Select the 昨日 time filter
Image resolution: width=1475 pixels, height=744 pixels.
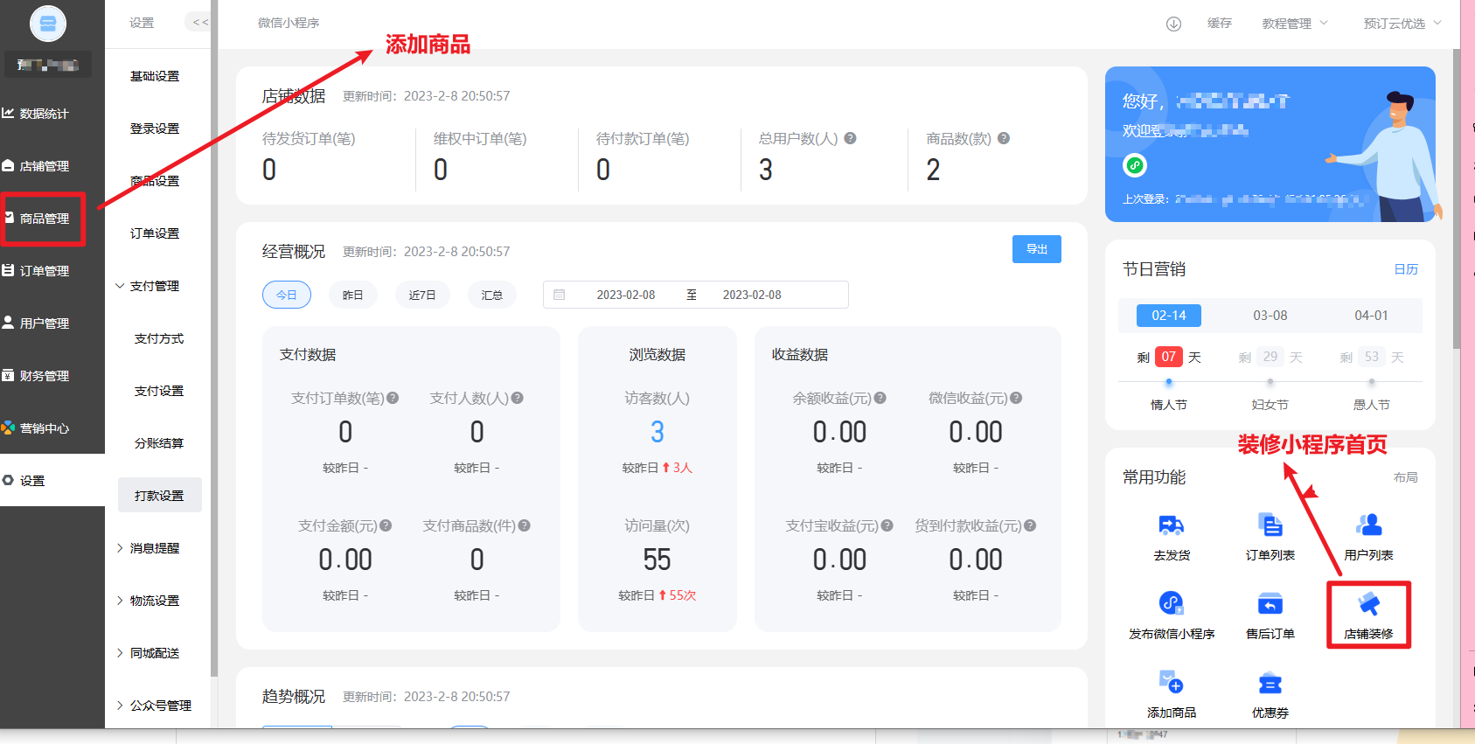[x=352, y=295]
